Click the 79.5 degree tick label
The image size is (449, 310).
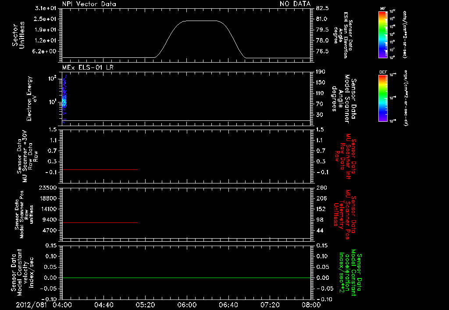pyautogui.click(x=322, y=30)
